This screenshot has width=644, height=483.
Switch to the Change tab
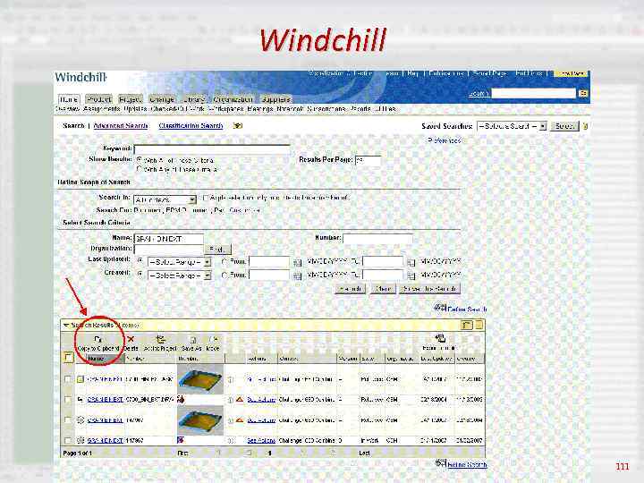click(161, 99)
